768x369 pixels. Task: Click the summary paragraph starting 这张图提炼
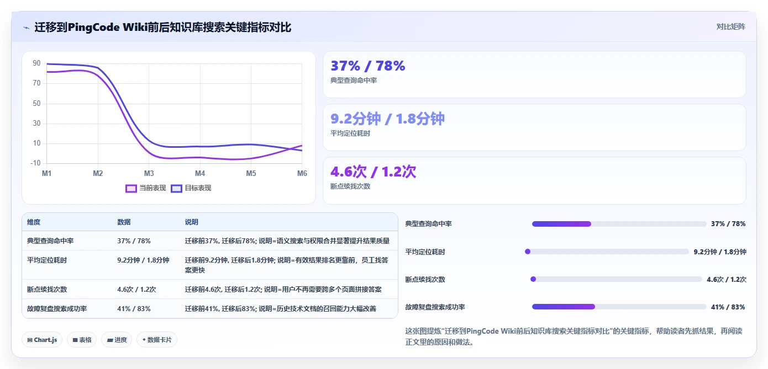point(574,336)
